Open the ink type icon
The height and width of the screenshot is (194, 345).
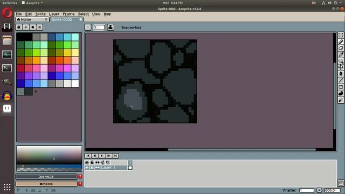click(x=111, y=27)
